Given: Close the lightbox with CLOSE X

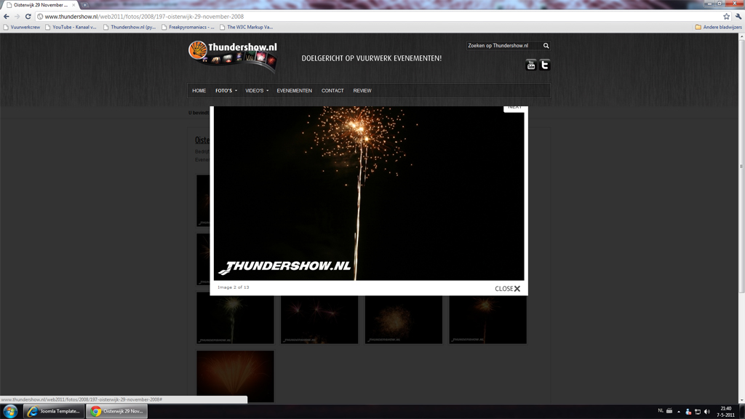Looking at the screenshot, I should coord(507,288).
